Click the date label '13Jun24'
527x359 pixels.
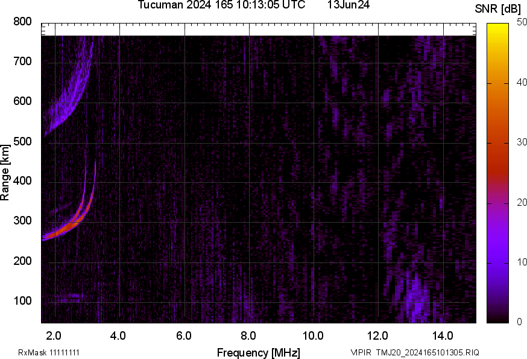pos(349,5)
